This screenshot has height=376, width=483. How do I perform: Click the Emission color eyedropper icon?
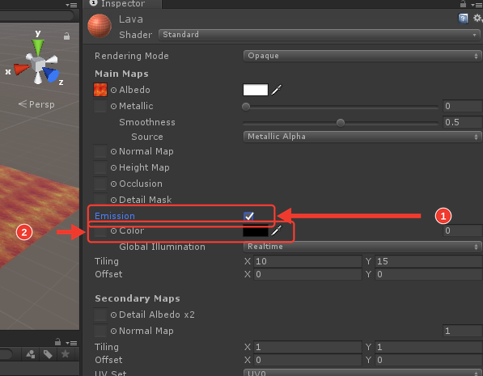click(277, 230)
